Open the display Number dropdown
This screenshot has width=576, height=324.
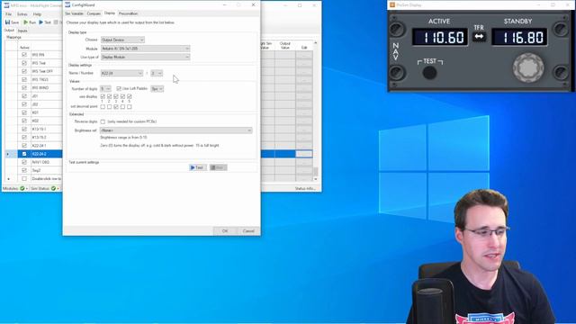157,73
